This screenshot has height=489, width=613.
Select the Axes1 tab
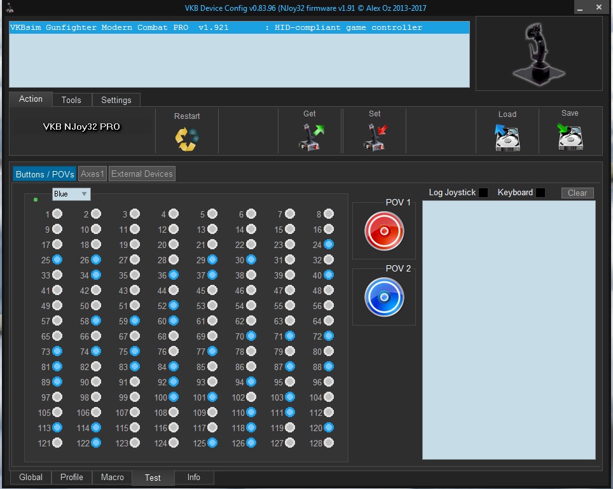tap(92, 174)
